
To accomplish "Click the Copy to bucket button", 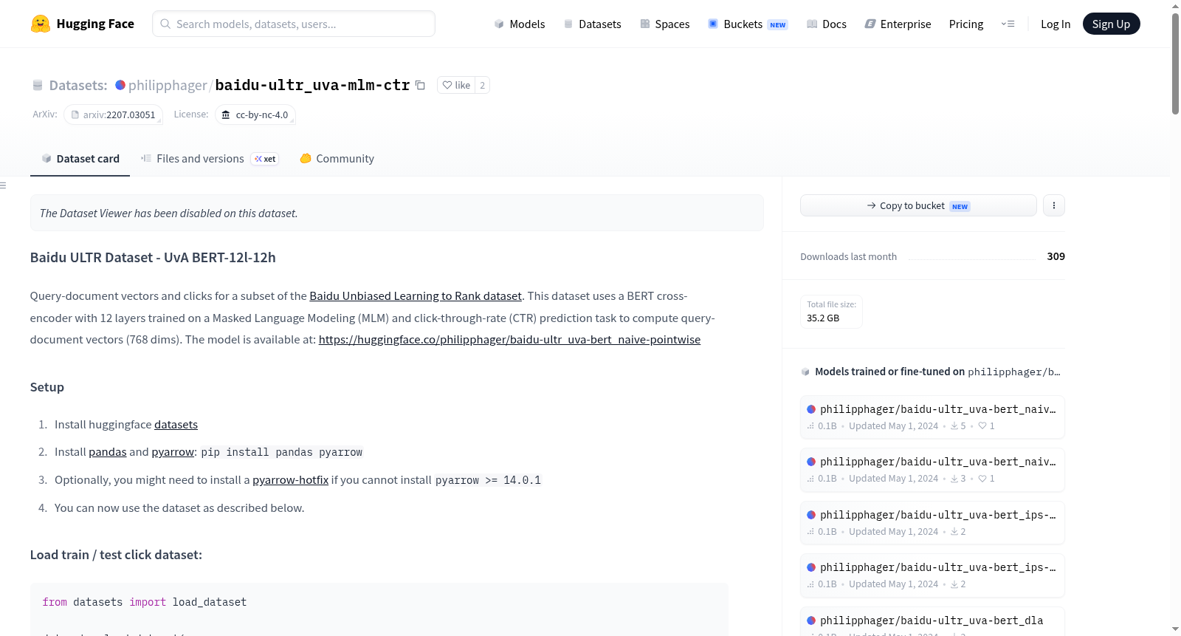I will tap(918, 205).
